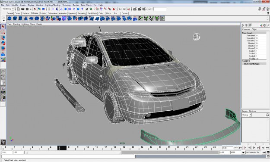Click the question mark snap/help icon
270x162 pixels.
pyautogui.click(x=82, y=9)
